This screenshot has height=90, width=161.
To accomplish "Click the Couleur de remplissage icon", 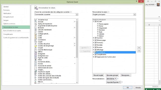I will coord(36,46).
